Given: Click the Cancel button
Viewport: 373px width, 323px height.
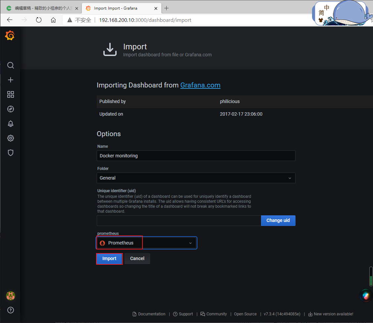Looking at the screenshot, I should pos(137,258).
